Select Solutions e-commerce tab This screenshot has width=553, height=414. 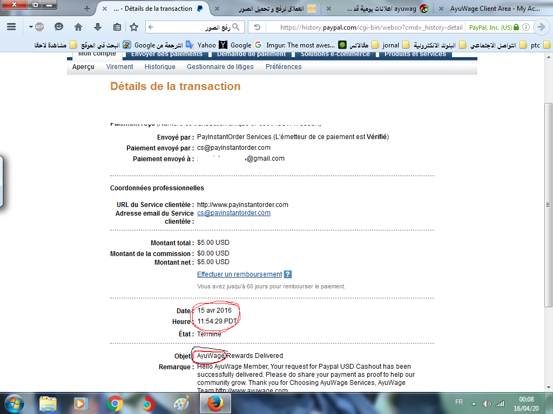pyautogui.click(x=335, y=54)
